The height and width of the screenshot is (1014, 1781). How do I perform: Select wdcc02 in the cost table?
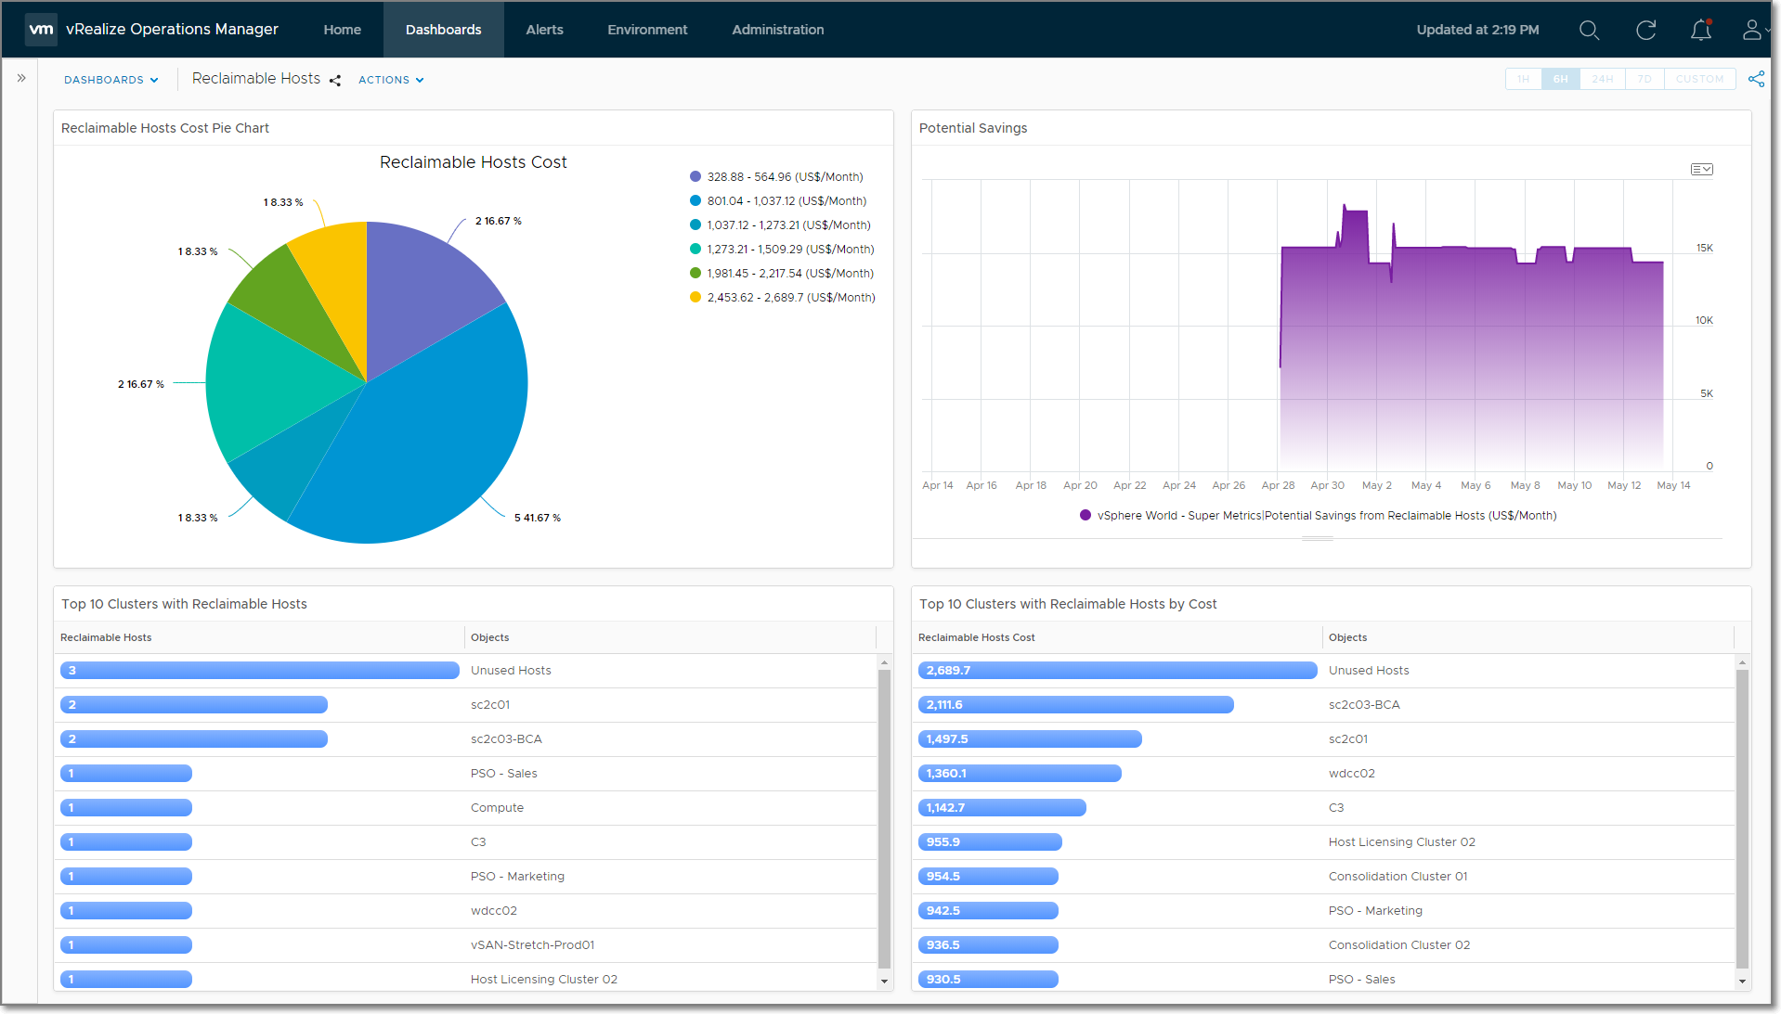1323,773
